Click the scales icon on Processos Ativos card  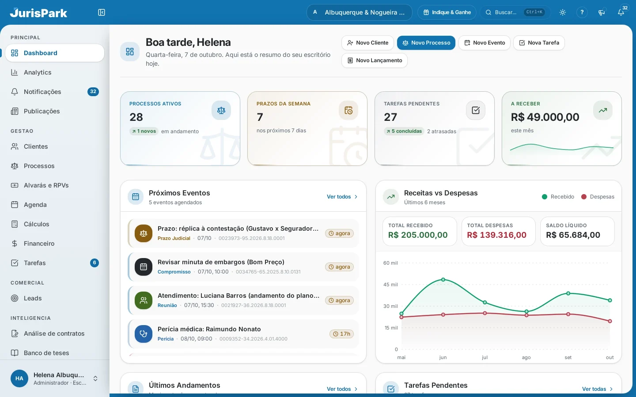click(x=221, y=110)
